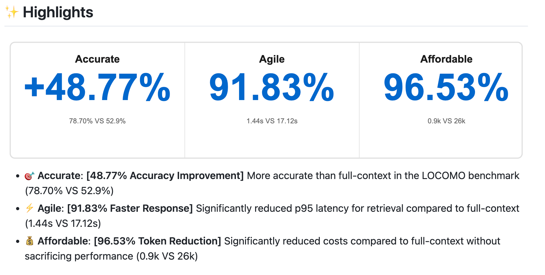Select the Accurate card title
Viewport: 545px width, 275px height.
point(97,59)
